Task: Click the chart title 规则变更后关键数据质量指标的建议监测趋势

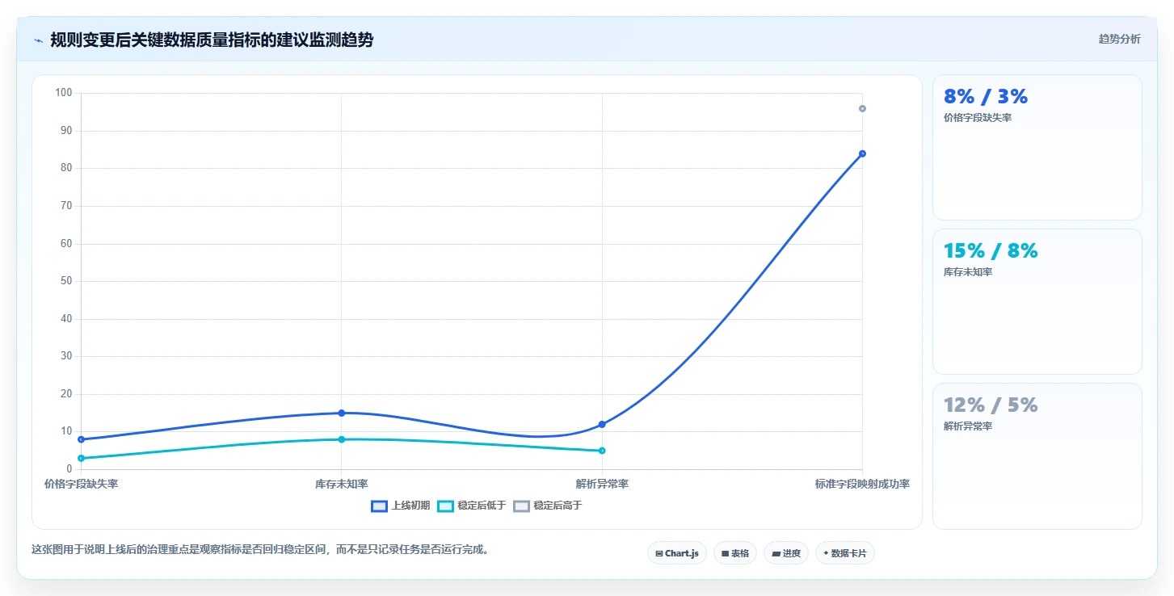Action: [212, 40]
